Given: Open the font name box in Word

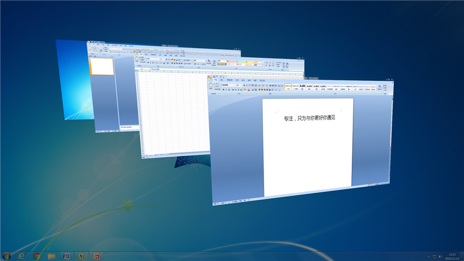Looking at the screenshot, I should click(229, 85).
